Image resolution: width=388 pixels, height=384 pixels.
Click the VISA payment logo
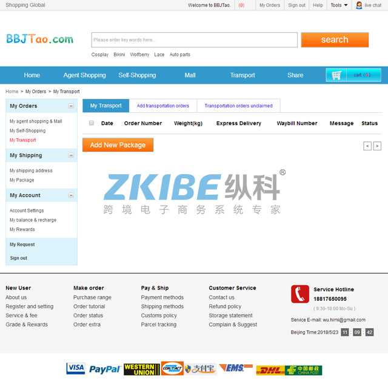76,368
